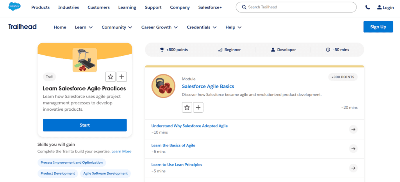Click the clock icon beside ~50 mins
The height and width of the screenshot is (182, 400).
[x=328, y=50]
